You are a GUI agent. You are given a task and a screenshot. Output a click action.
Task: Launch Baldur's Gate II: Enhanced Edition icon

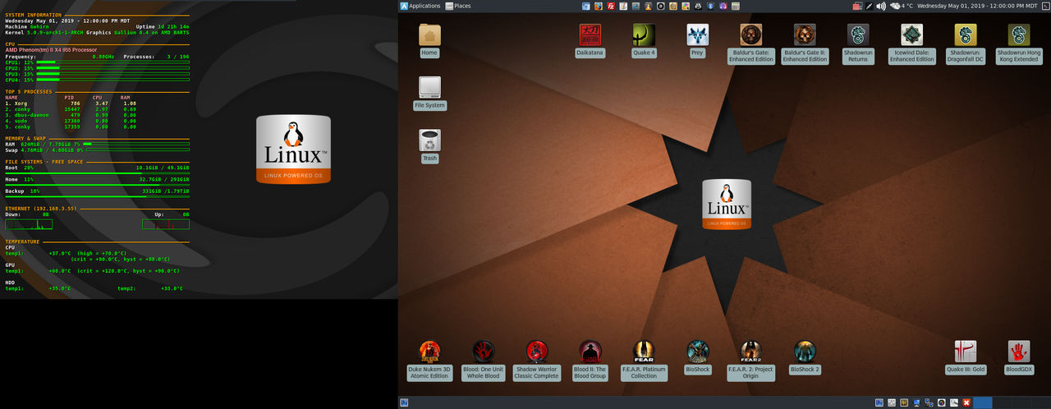[805, 44]
